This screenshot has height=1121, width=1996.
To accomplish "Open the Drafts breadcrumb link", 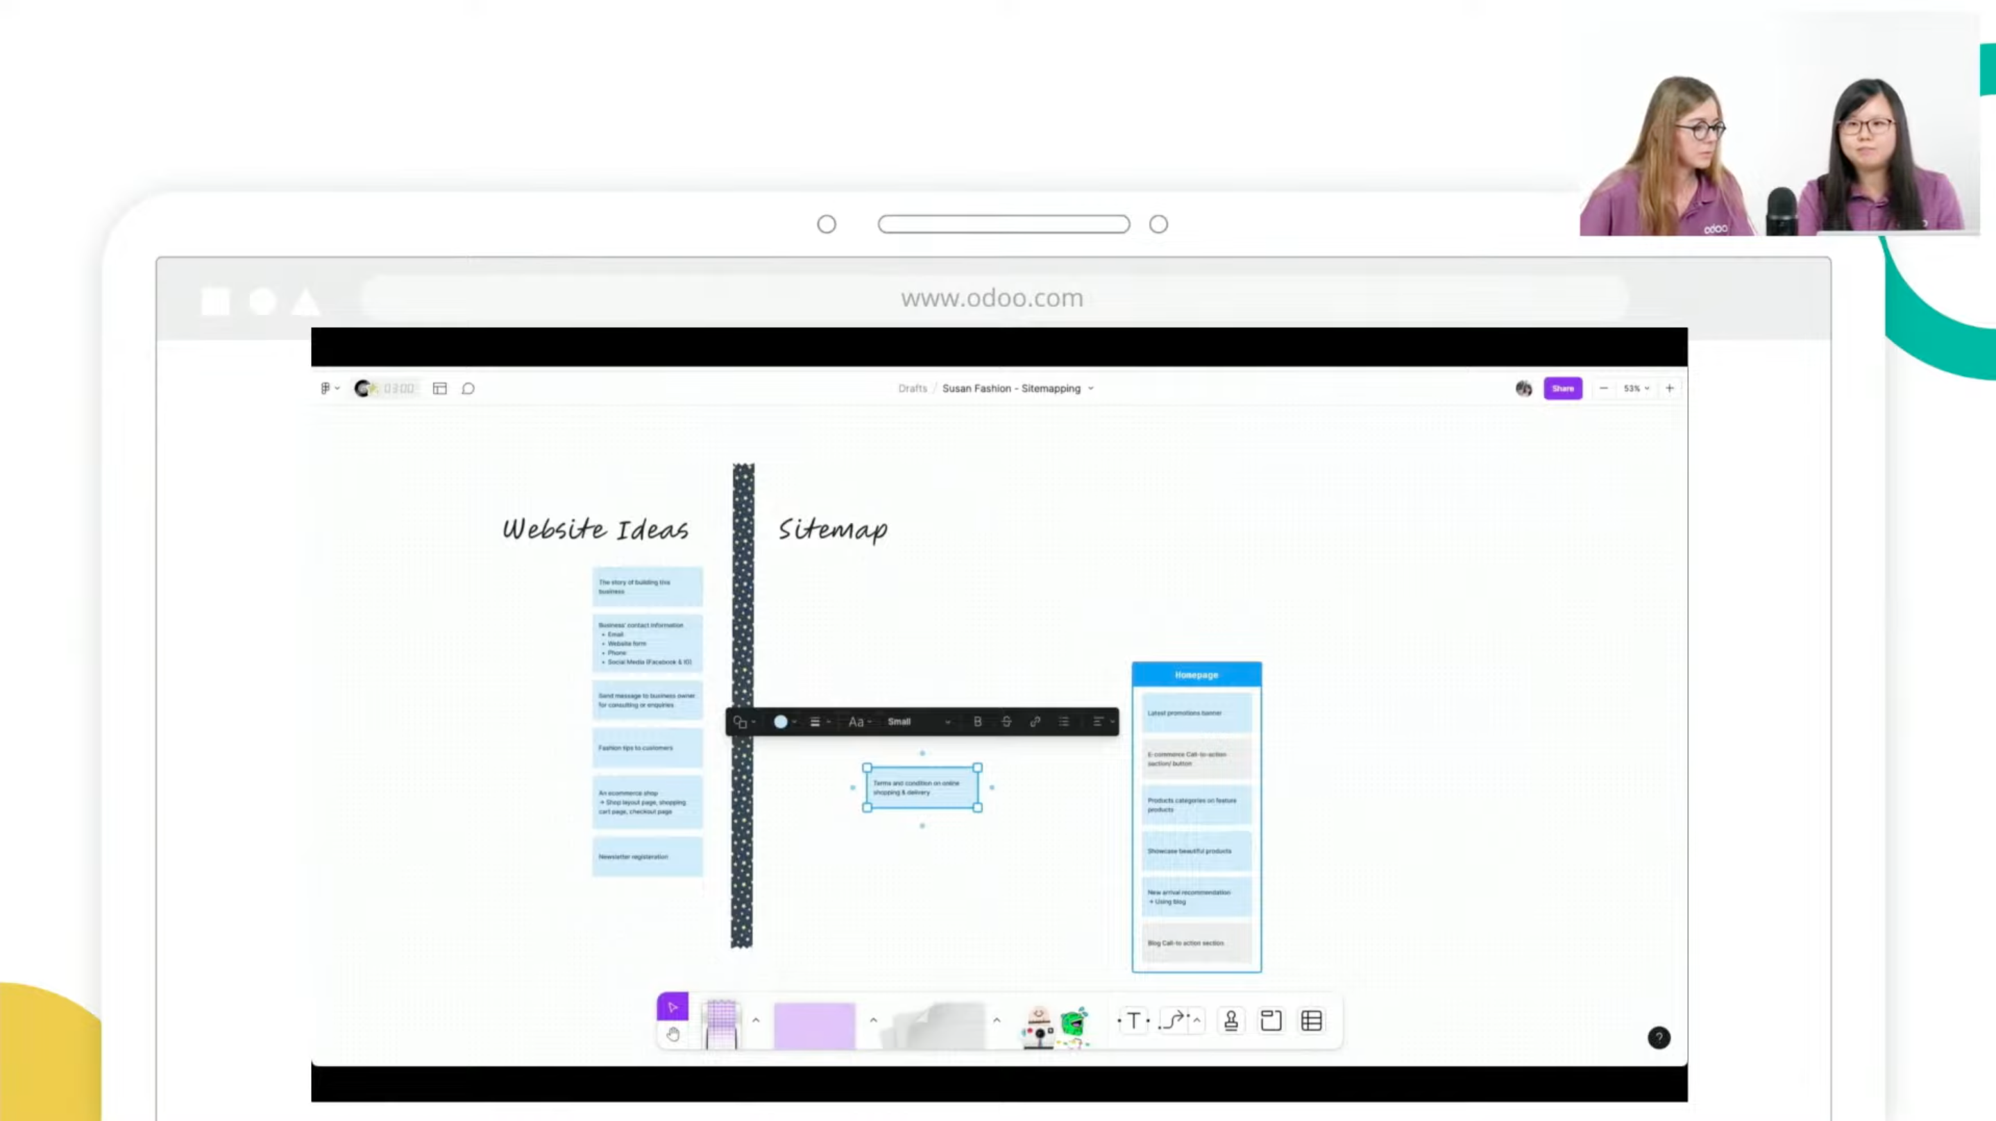I will tap(912, 388).
